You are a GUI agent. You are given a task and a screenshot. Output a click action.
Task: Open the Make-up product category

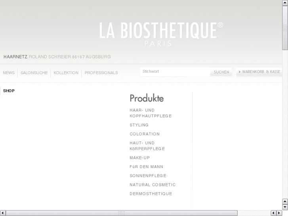point(139,158)
